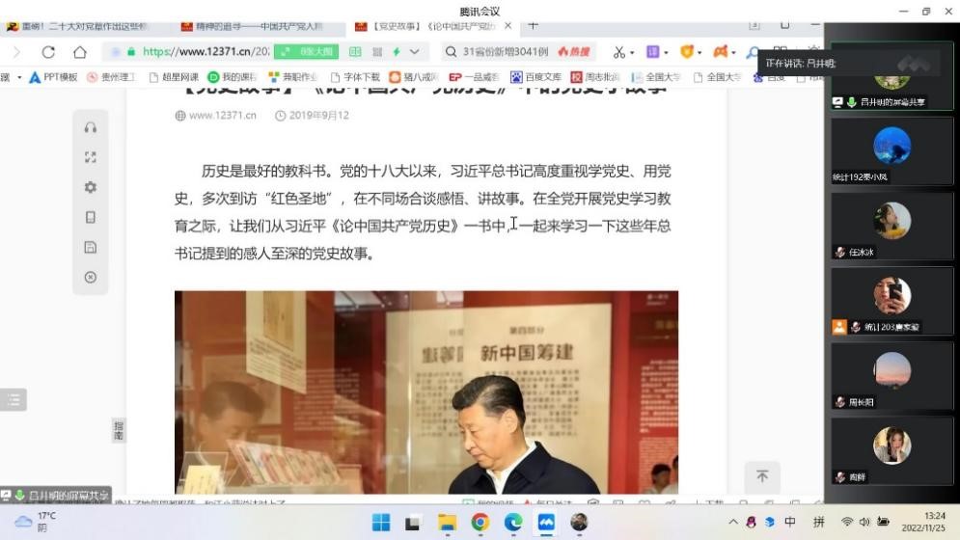The image size is (960, 540).
Task: Expand the address bar dropdown chevron
Action: click(415, 52)
